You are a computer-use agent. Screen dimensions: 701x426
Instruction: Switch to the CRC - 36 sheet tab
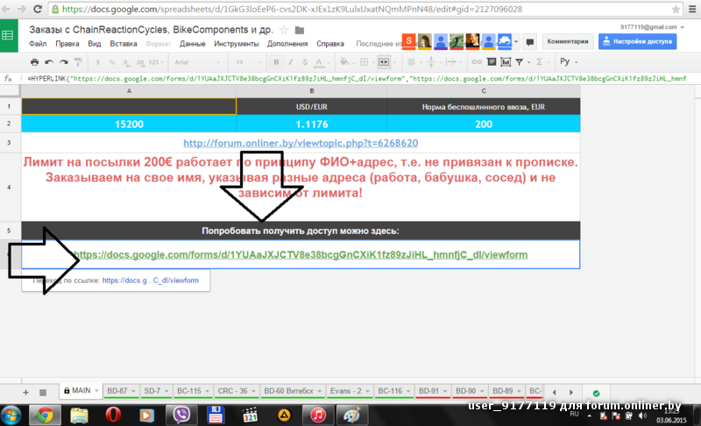(232, 391)
